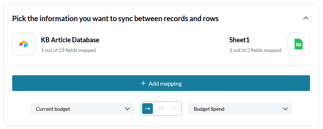Select the one-way right arrow sync direction
Screen dimensions: 323x129
(x=148, y=109)
